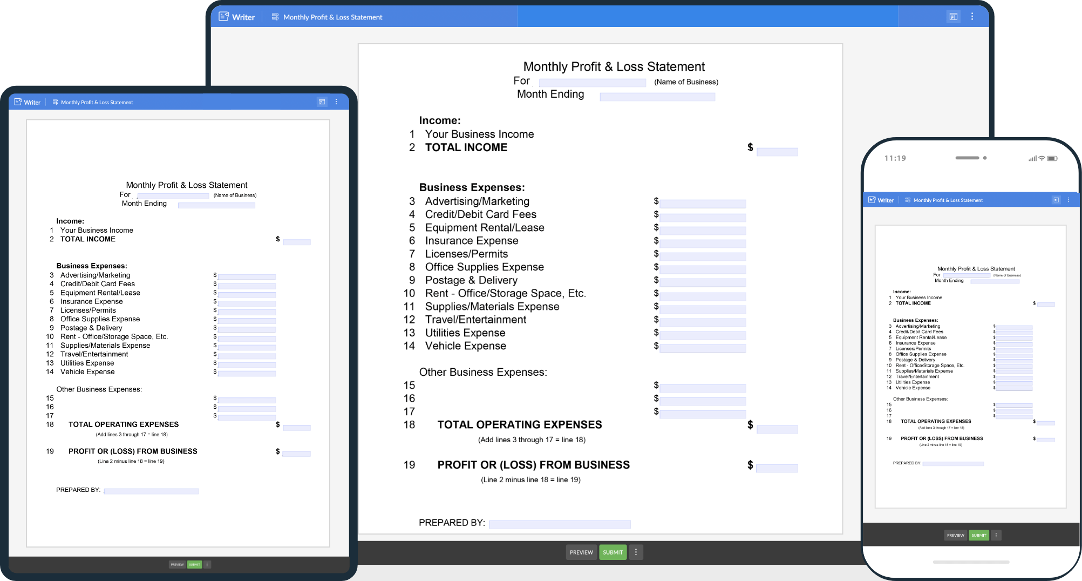Click the Writer logo icon on the phone header
Viewport: 1082px width, 581px height.
(872, 200)
